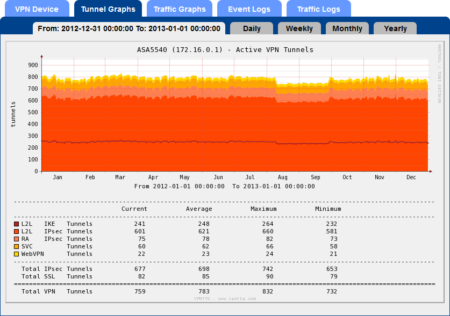Click the SVC Tunnels orange legend swatch
The image size is (450, 316).
[17, 246]
